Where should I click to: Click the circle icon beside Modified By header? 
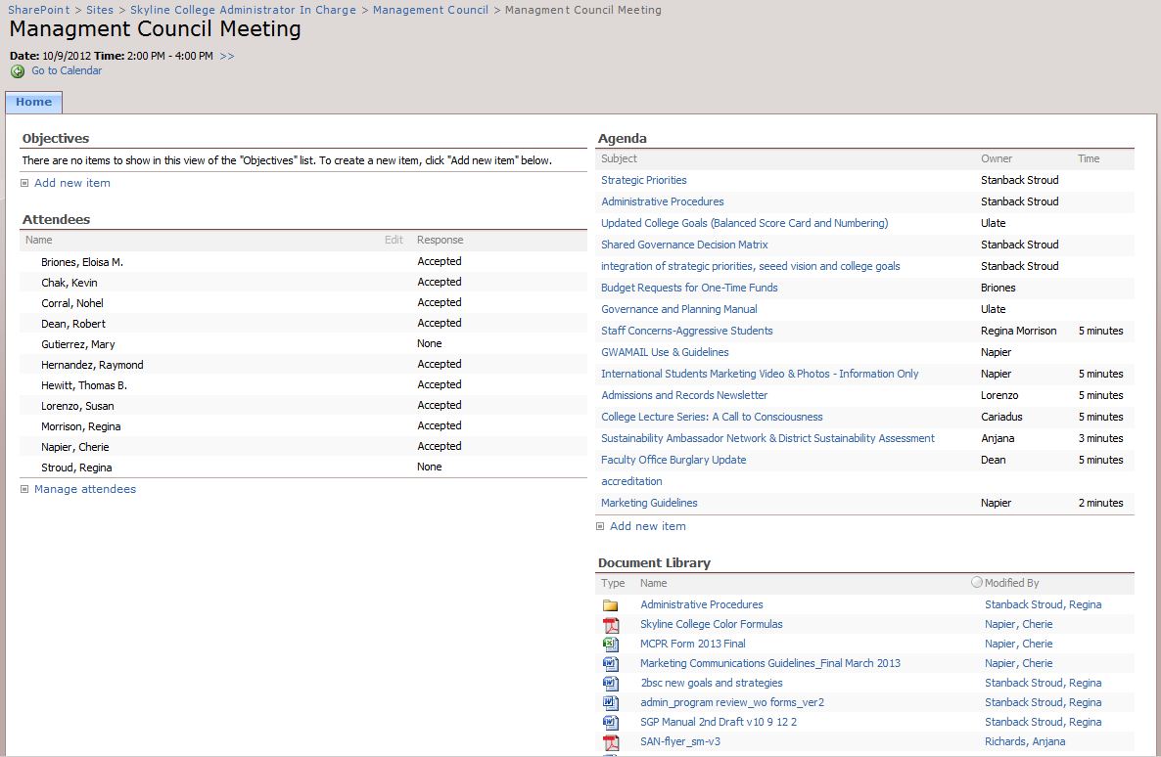point(976,582)
